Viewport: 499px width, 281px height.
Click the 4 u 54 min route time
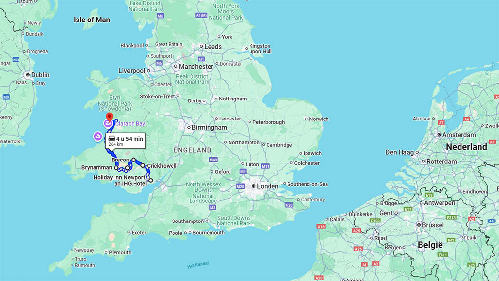pyautogui.click(x=130, y=139)
